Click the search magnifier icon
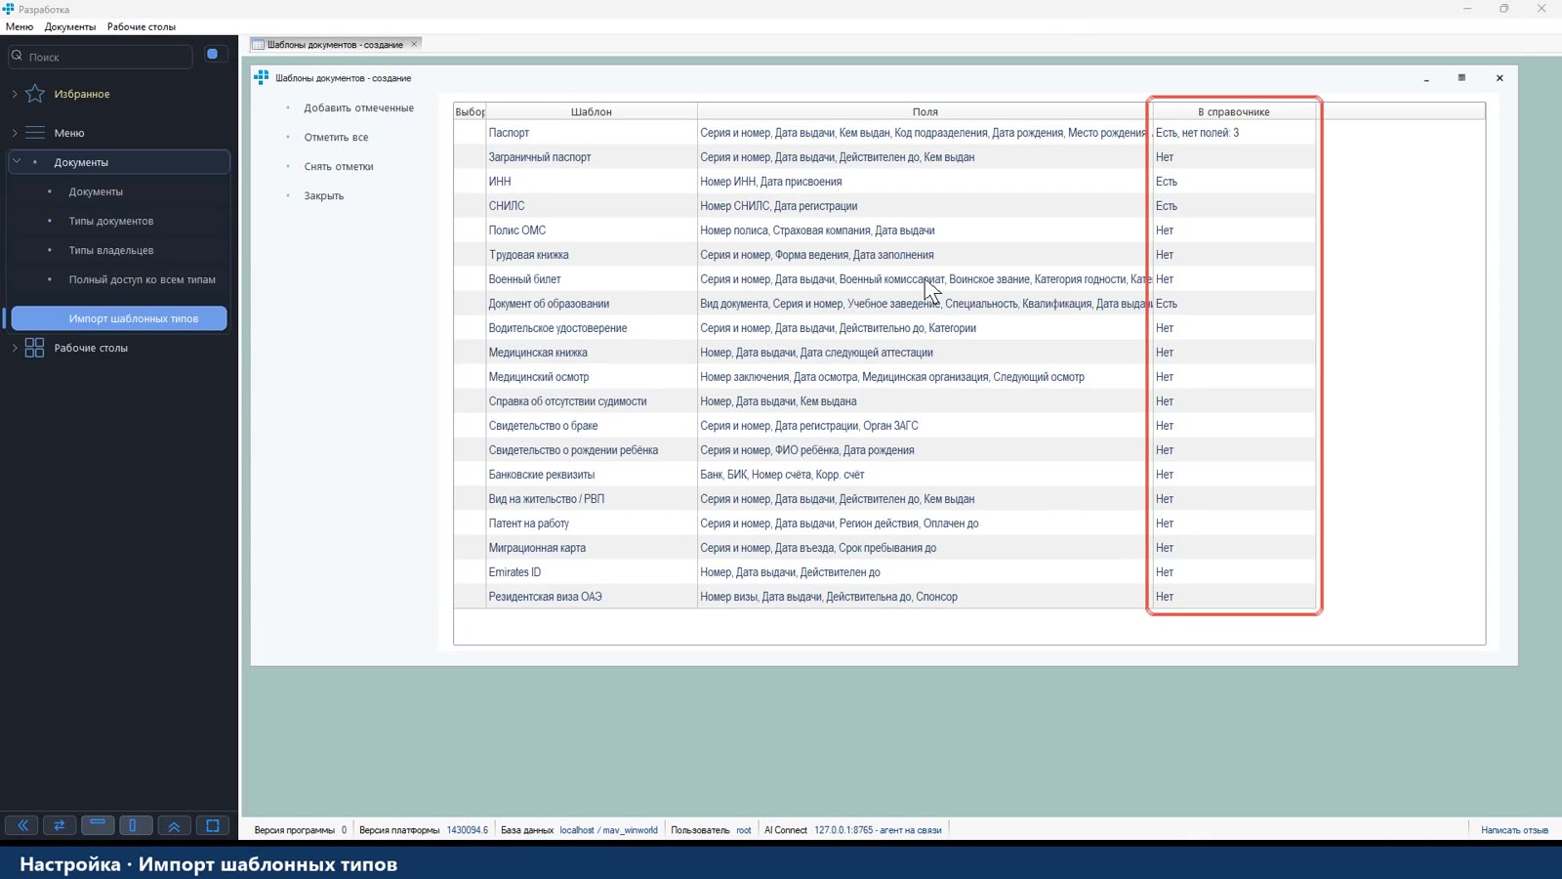 (x=17, y=56)
